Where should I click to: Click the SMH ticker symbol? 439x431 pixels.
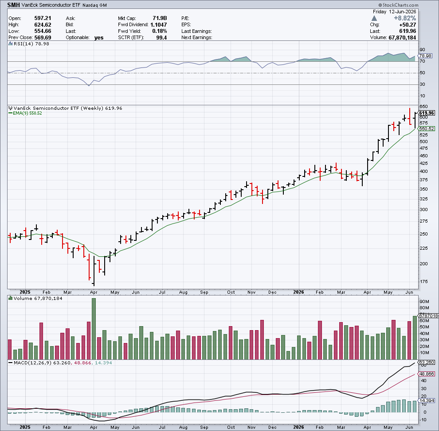(13, 5)
